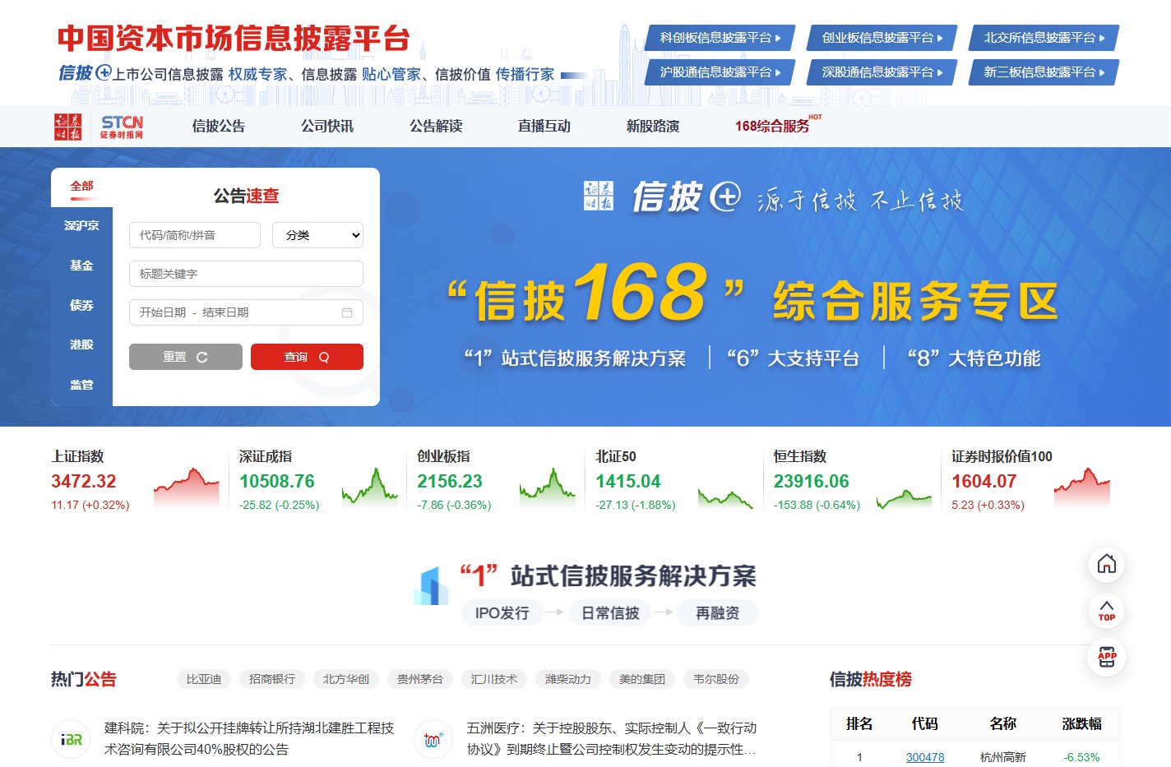Open the 五洲医疗 announcement headline
The width and height of the screenshot is (1171, 767).
coord(611,738)
